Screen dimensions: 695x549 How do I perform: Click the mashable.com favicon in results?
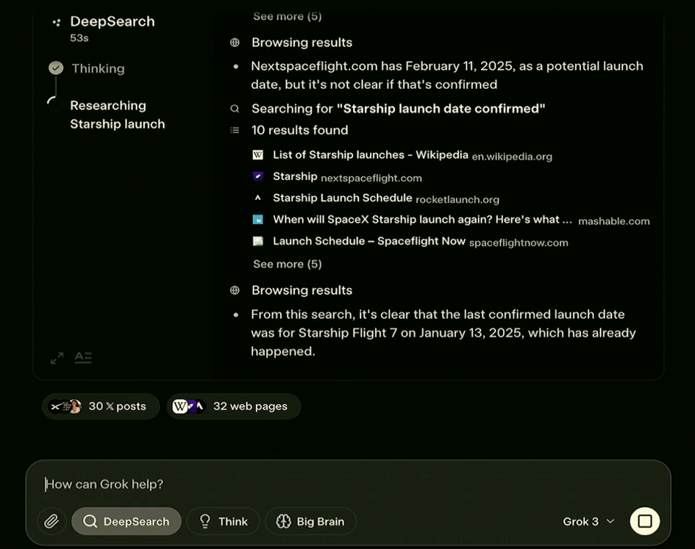tap(258, 220)
